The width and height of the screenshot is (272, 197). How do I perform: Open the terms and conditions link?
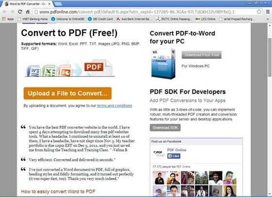tap(114, 106)
